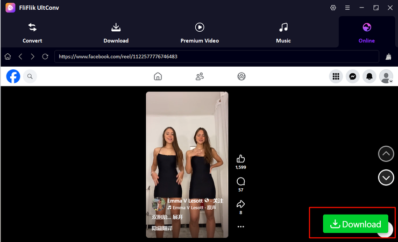Go to previous reel with up chevron
This screenshot has width=398, height=242.
point(386,154)
